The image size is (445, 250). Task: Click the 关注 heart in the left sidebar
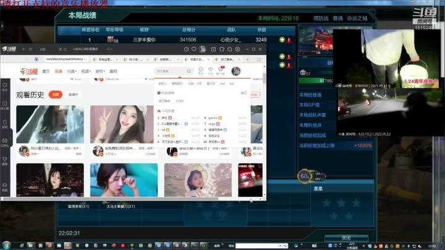[5, 87]
